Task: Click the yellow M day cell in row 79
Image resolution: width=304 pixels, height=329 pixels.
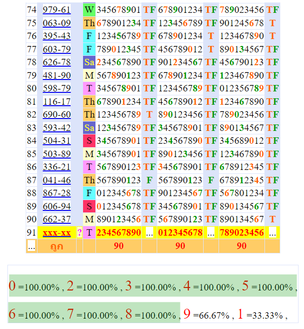Action: [89, 76]
